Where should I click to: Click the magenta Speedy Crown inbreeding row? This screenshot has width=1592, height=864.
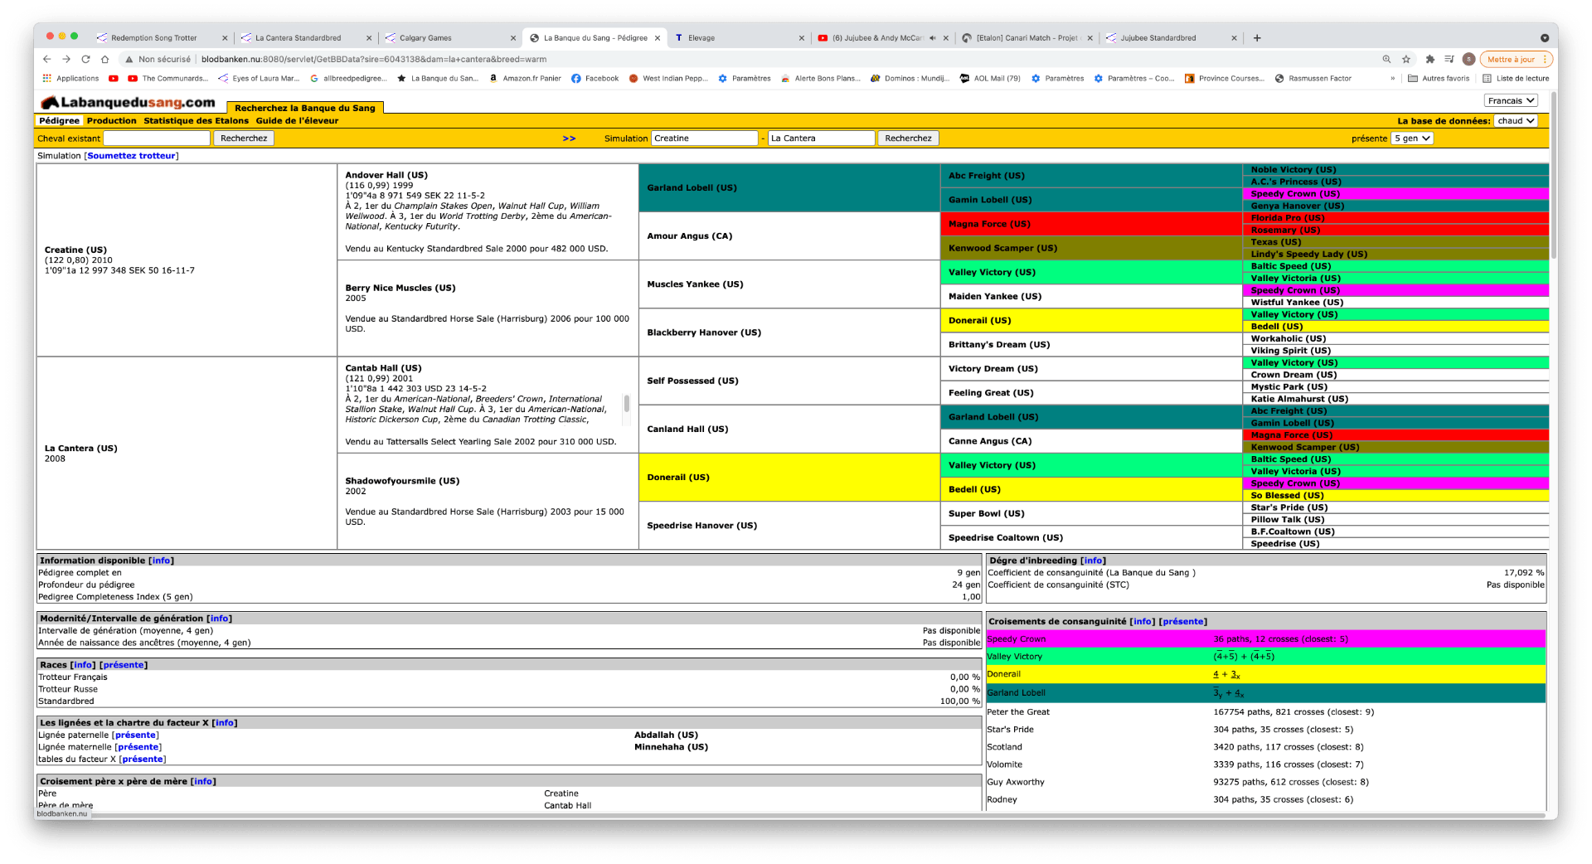(x=1265, y=639)
